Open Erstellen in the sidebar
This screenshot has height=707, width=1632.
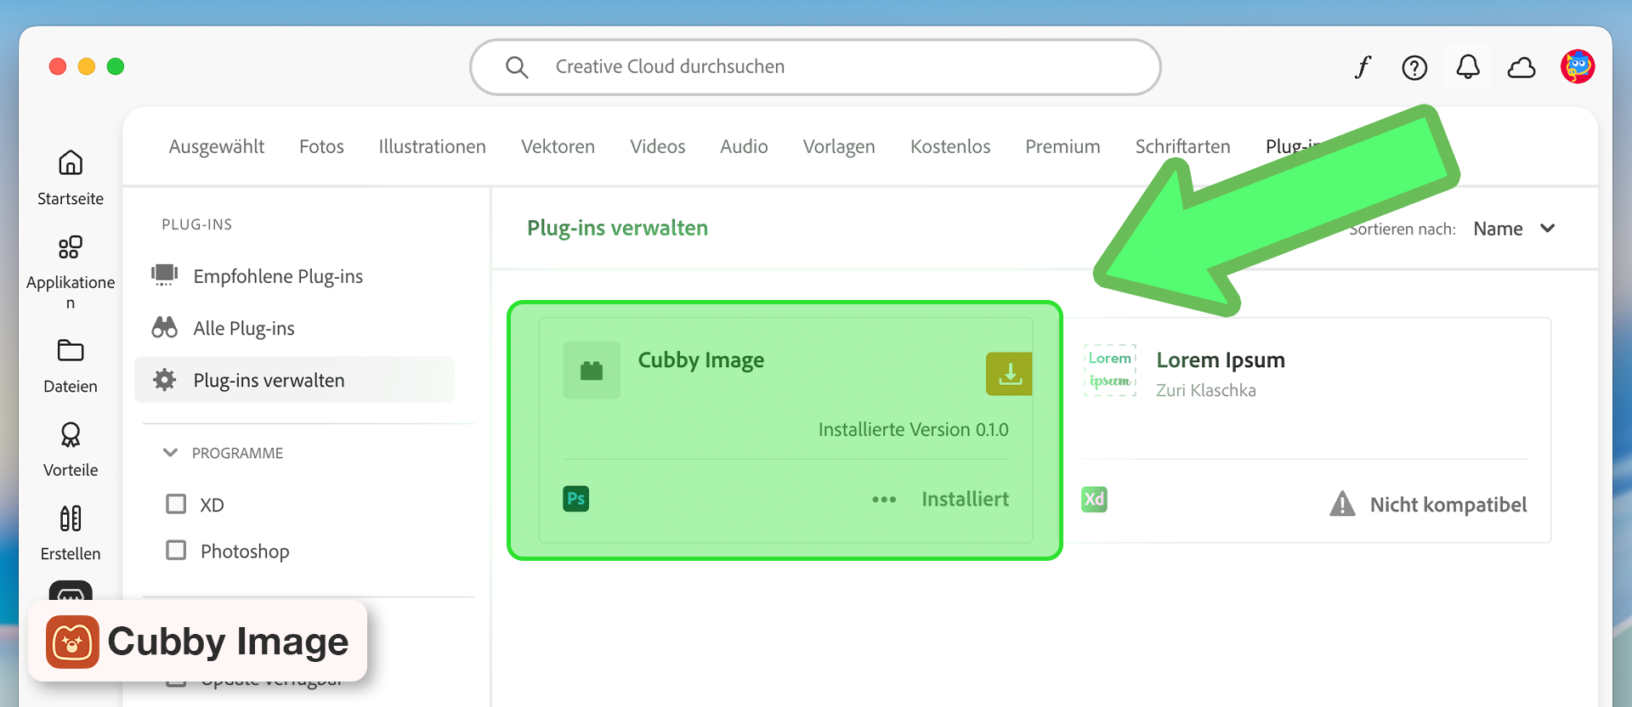71,534
